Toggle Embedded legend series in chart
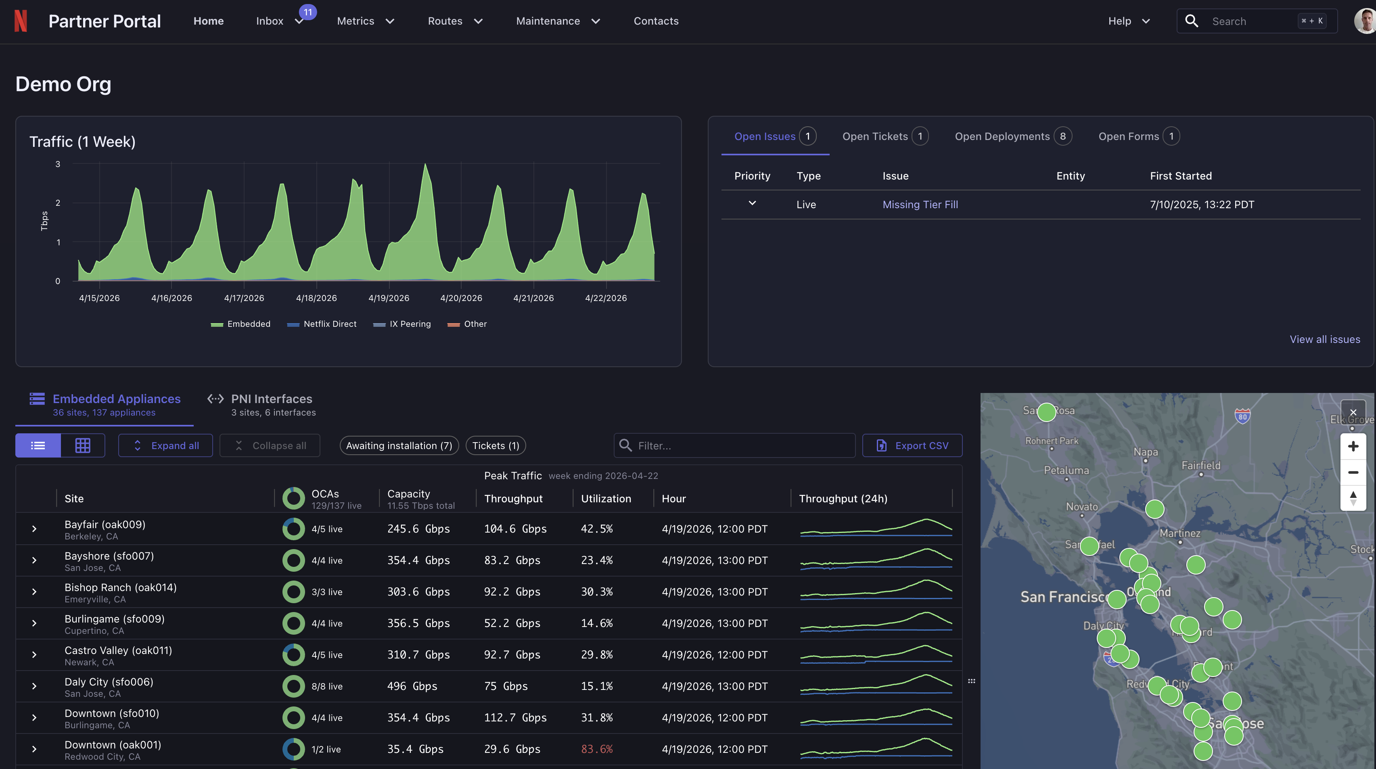The height and width of the screenshot is (769, 1376). [x=240, y=324]
